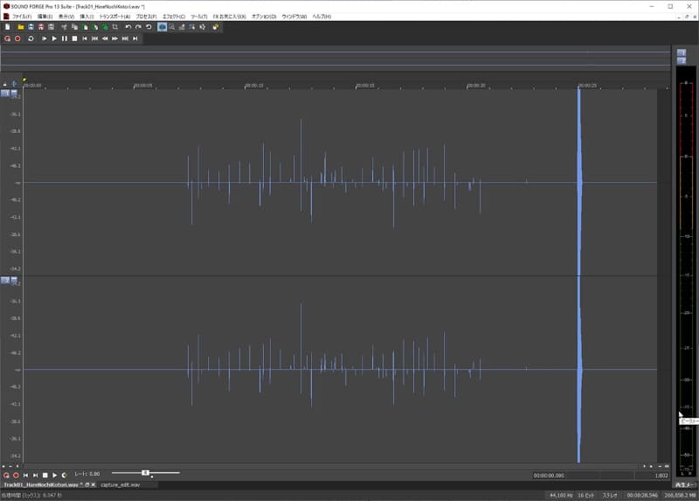Open the 編集(E) menu
Viewport: 699px width, 501px height.
[45, 17]
